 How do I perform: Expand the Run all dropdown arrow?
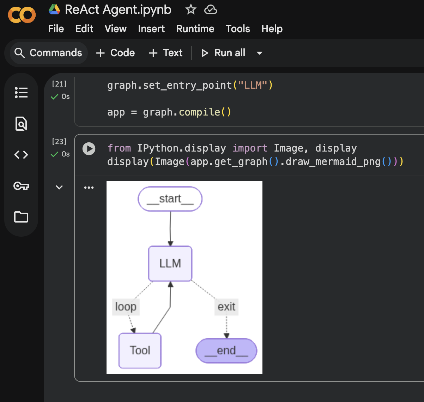tap(260, 53)
